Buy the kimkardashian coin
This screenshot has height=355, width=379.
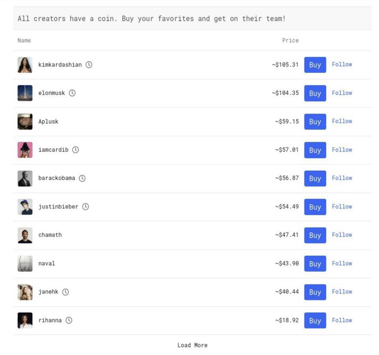click(x=315, y=65)
